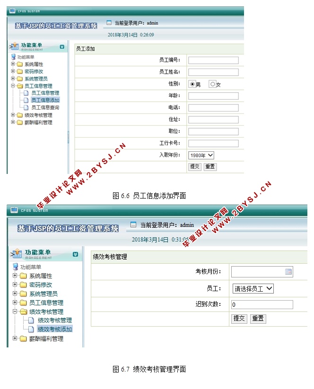Collapse 绩效考核管理 node in bottom tree
The width and height of the screenshot is (314, 389).
point(15,311)
